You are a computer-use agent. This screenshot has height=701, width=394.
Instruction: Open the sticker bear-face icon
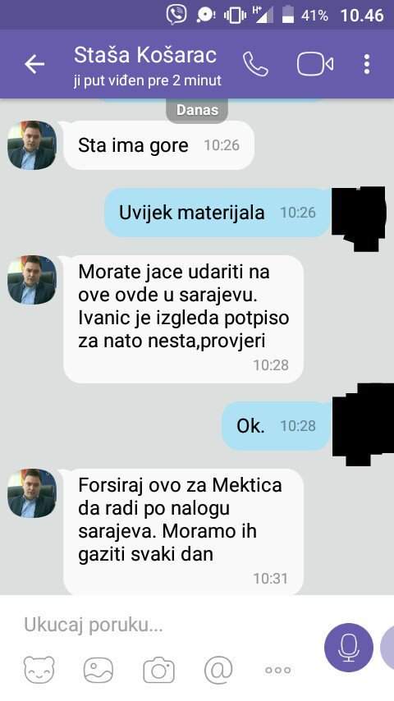click(x=39, y=669)
